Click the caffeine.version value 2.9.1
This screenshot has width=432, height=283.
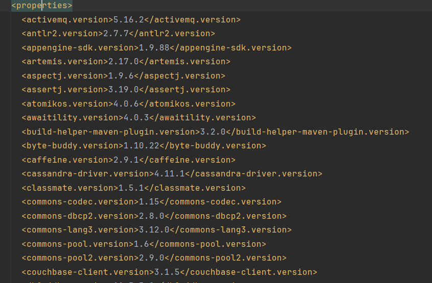(x=126, y=160)
